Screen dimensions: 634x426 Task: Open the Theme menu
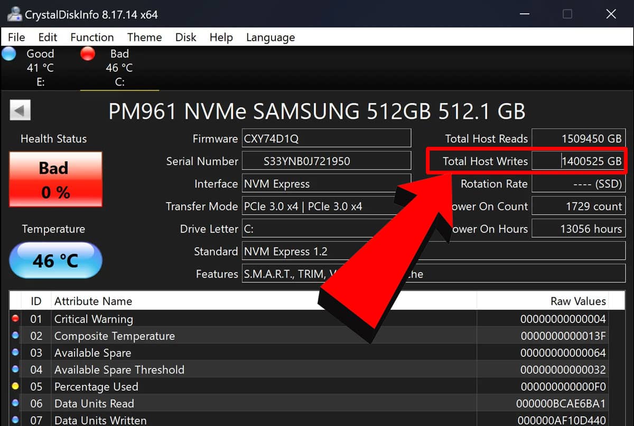(144, 37)
